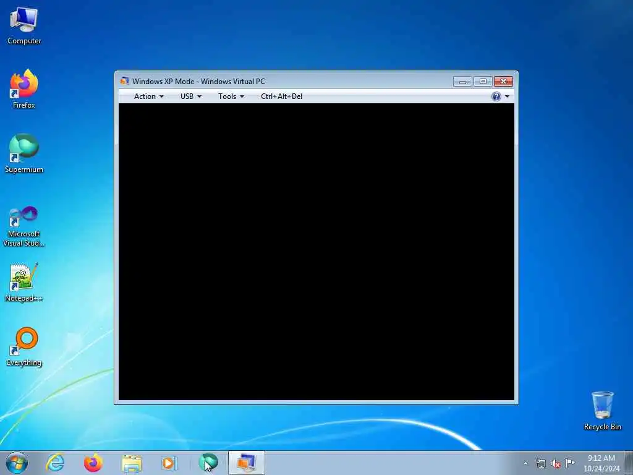This screenshot has width=633, height=475.
Task: Open the Computer desktop icon
Action: coord(24,25)
